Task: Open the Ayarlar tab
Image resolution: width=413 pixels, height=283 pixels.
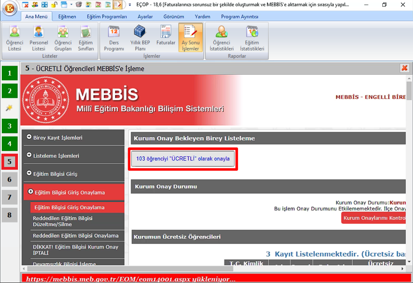Action: coord(145,17)
